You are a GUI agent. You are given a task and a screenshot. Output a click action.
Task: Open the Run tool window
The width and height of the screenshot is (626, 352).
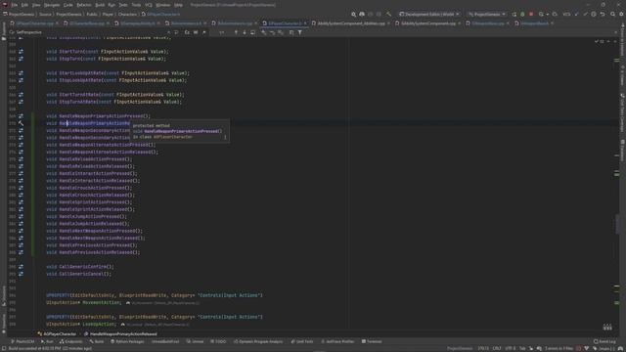[x=47, y=341]
